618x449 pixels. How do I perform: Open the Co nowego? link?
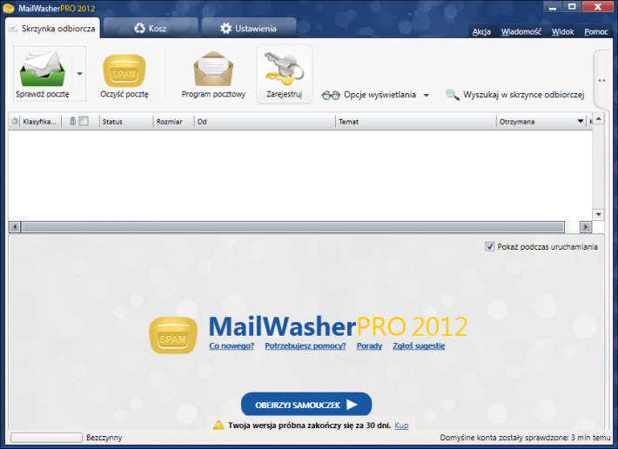pos(232,345)
